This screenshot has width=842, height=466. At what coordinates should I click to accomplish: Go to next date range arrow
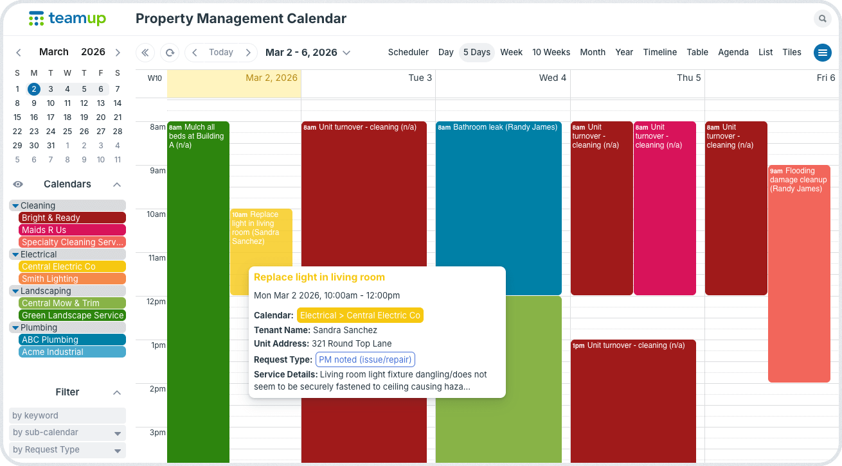coord(247,53)
